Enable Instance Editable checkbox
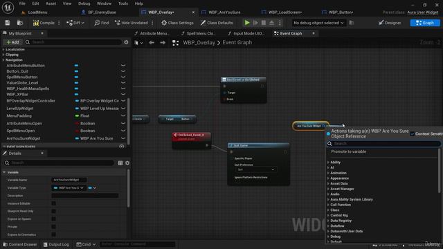The image size is (443, 249). (54, 203)
